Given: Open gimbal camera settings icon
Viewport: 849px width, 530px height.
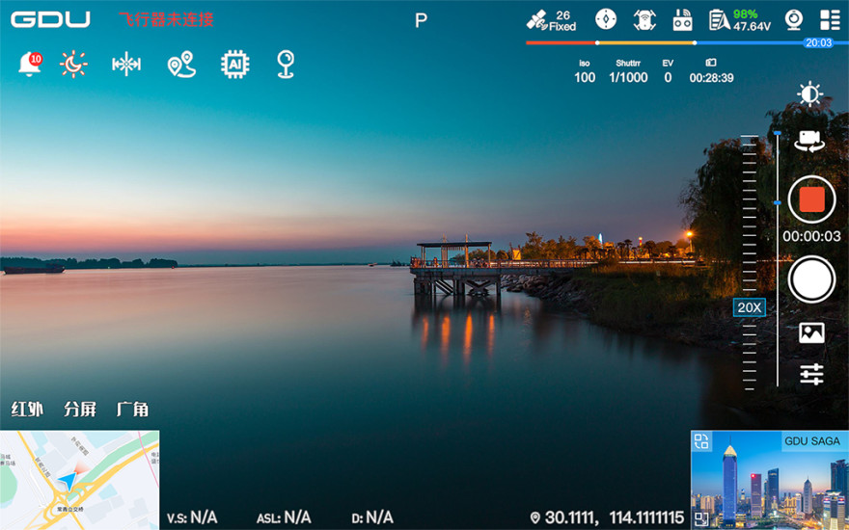Looking at the screenshot, I should [794, 20].
